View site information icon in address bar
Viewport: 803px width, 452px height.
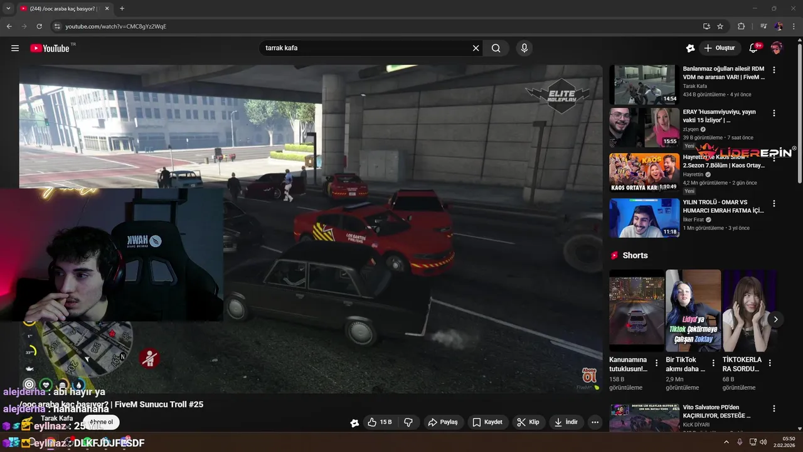pyautogui.click(x=57, y=26)
